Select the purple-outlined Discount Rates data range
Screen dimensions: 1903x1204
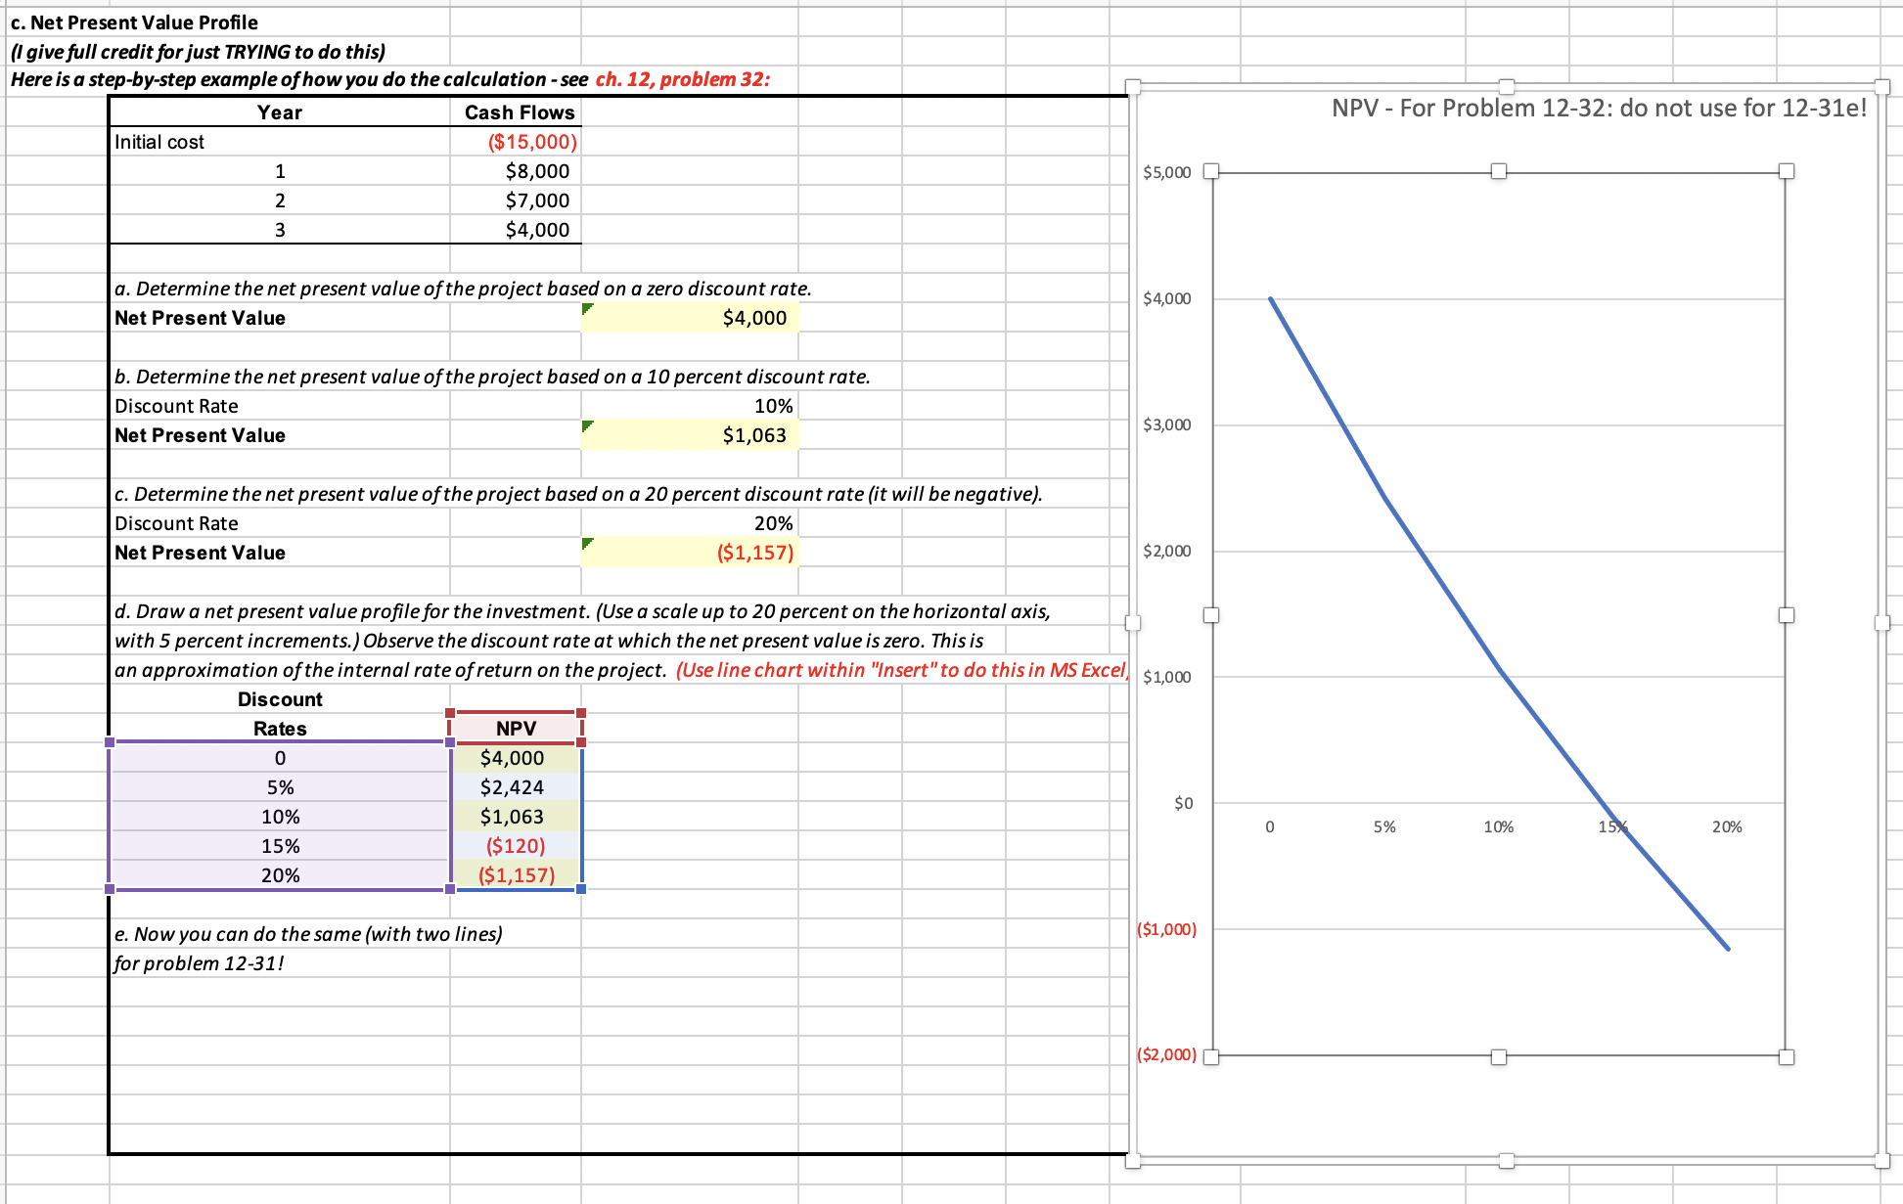279,816
